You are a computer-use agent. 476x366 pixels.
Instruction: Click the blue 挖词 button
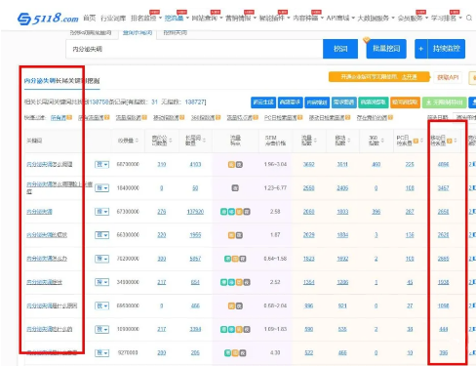pyautogui.click(x=340, y=49)
